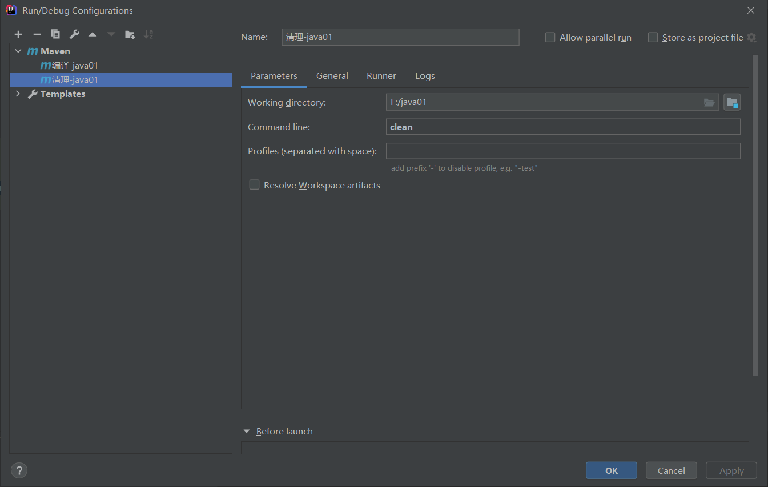Browse working directory folder icon
This screenshot has height=487, width=768.
pyautogui.click(x=709, y=103)
